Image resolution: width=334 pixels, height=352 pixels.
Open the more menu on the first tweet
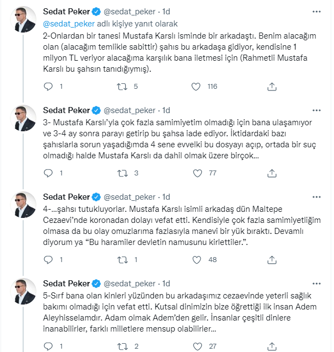pos(316,12)
